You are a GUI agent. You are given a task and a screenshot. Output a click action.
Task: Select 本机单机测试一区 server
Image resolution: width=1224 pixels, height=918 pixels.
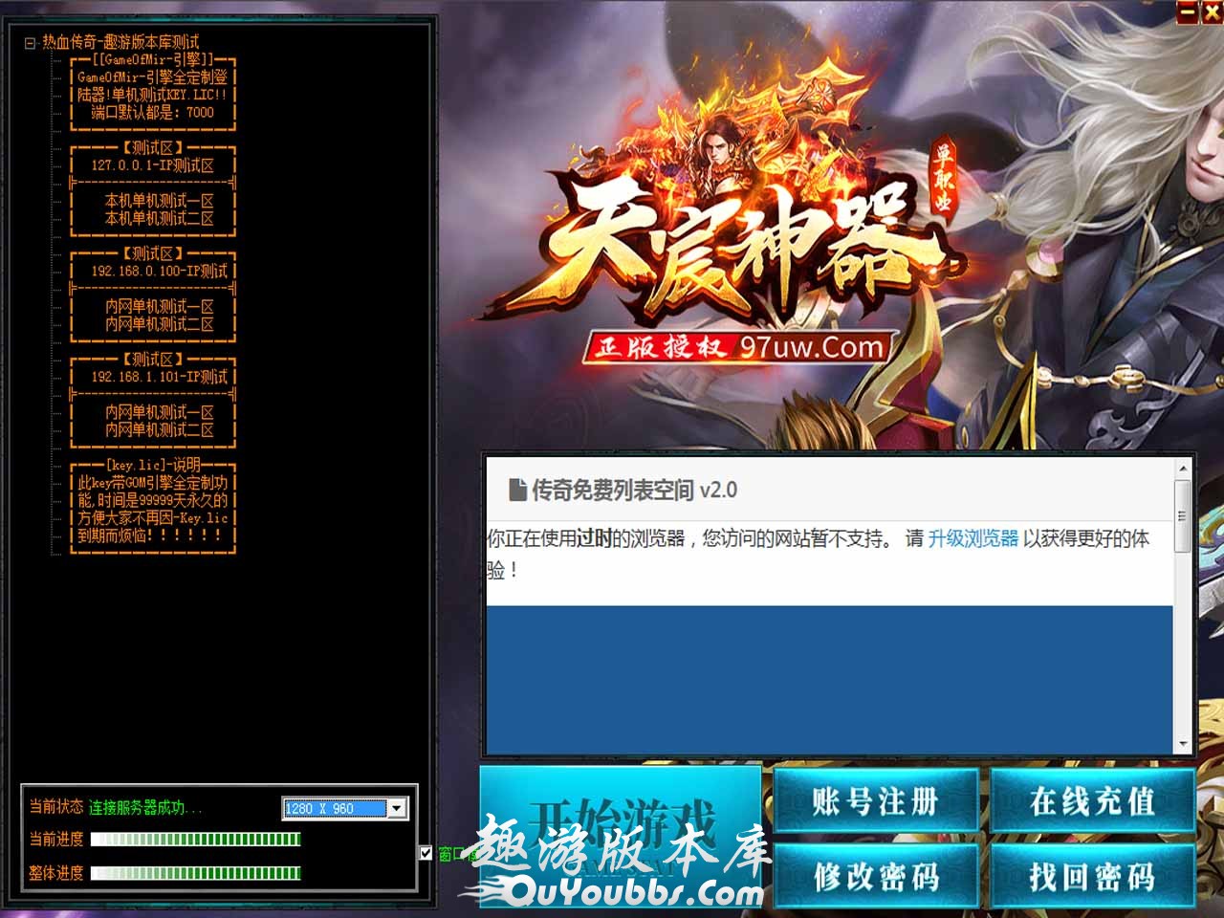click(x=160, y=201)
